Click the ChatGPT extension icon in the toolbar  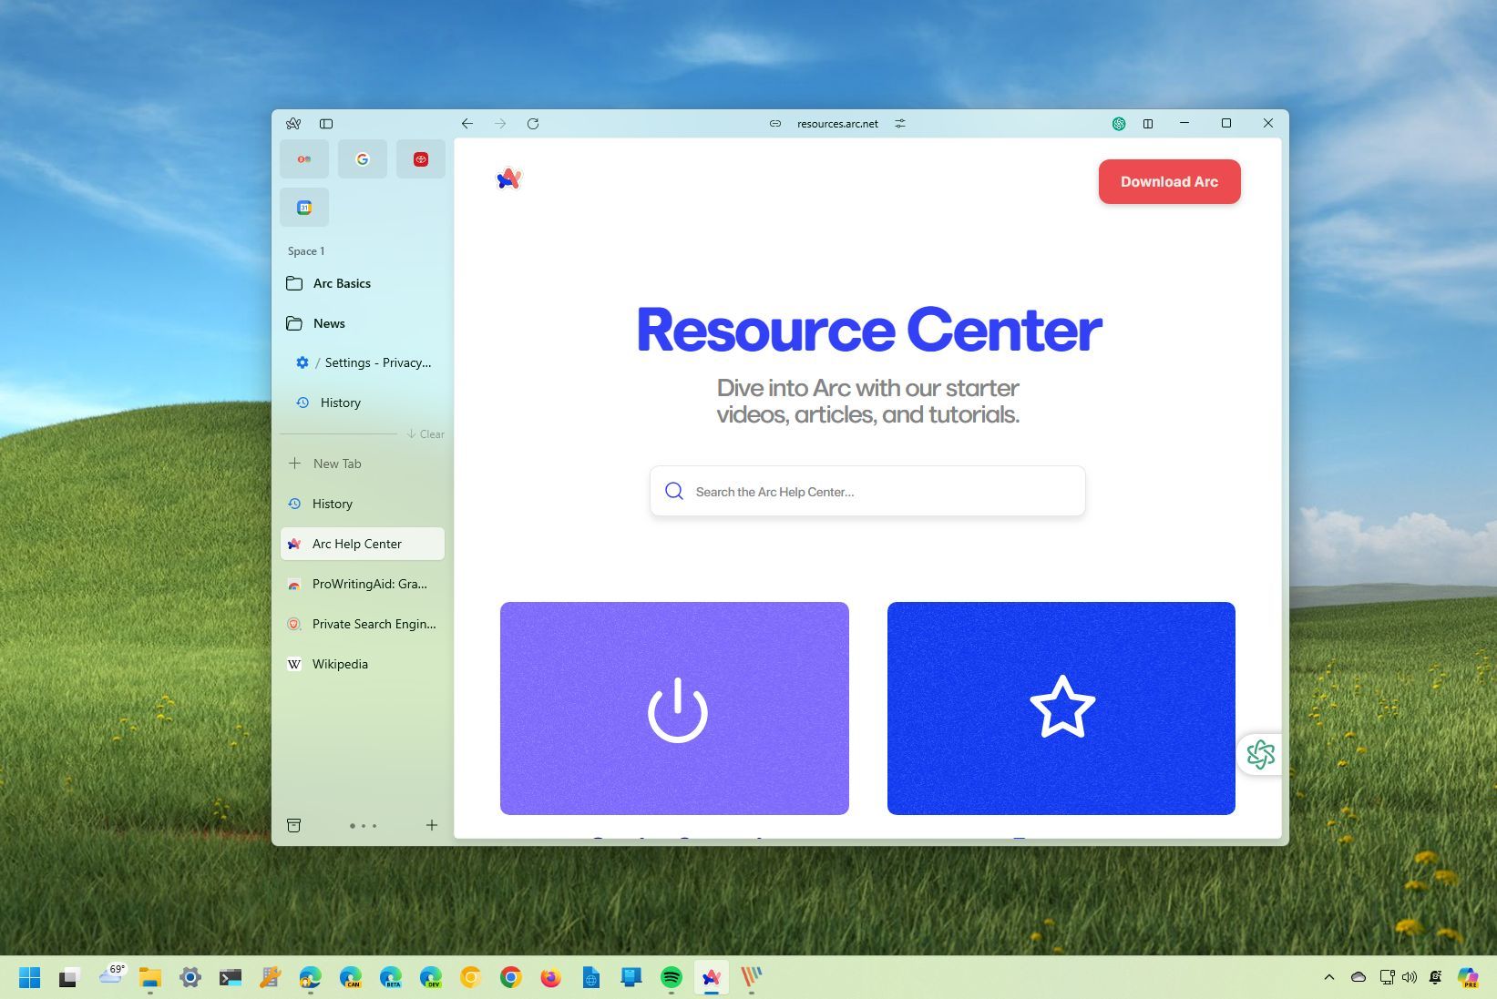(1118, 123)
